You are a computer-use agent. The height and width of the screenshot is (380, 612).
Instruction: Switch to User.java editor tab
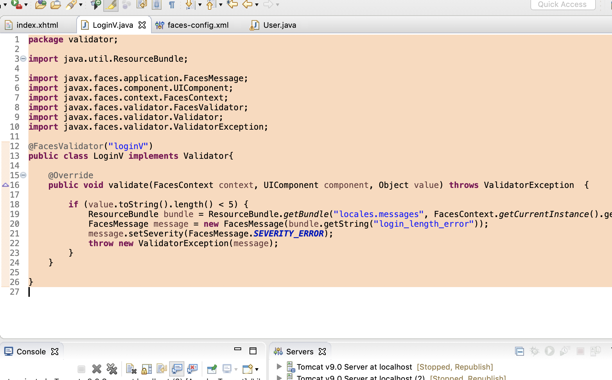(x=273, y=25)
